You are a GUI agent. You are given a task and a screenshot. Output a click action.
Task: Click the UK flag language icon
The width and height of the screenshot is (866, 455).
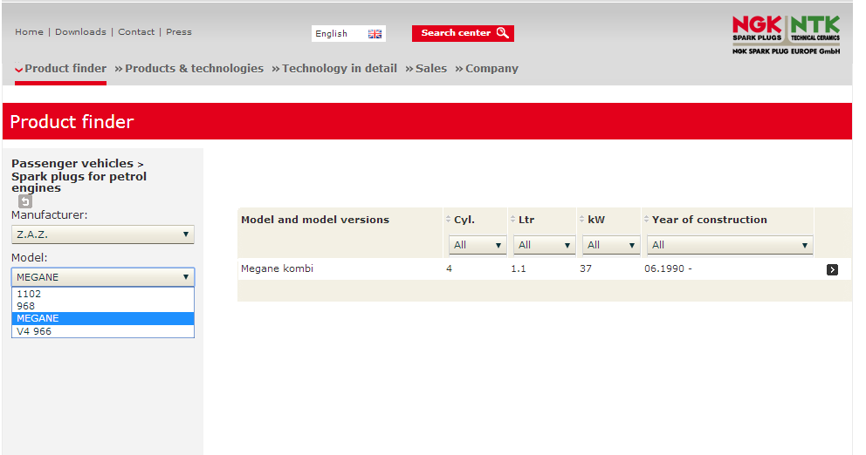point(375,34)
